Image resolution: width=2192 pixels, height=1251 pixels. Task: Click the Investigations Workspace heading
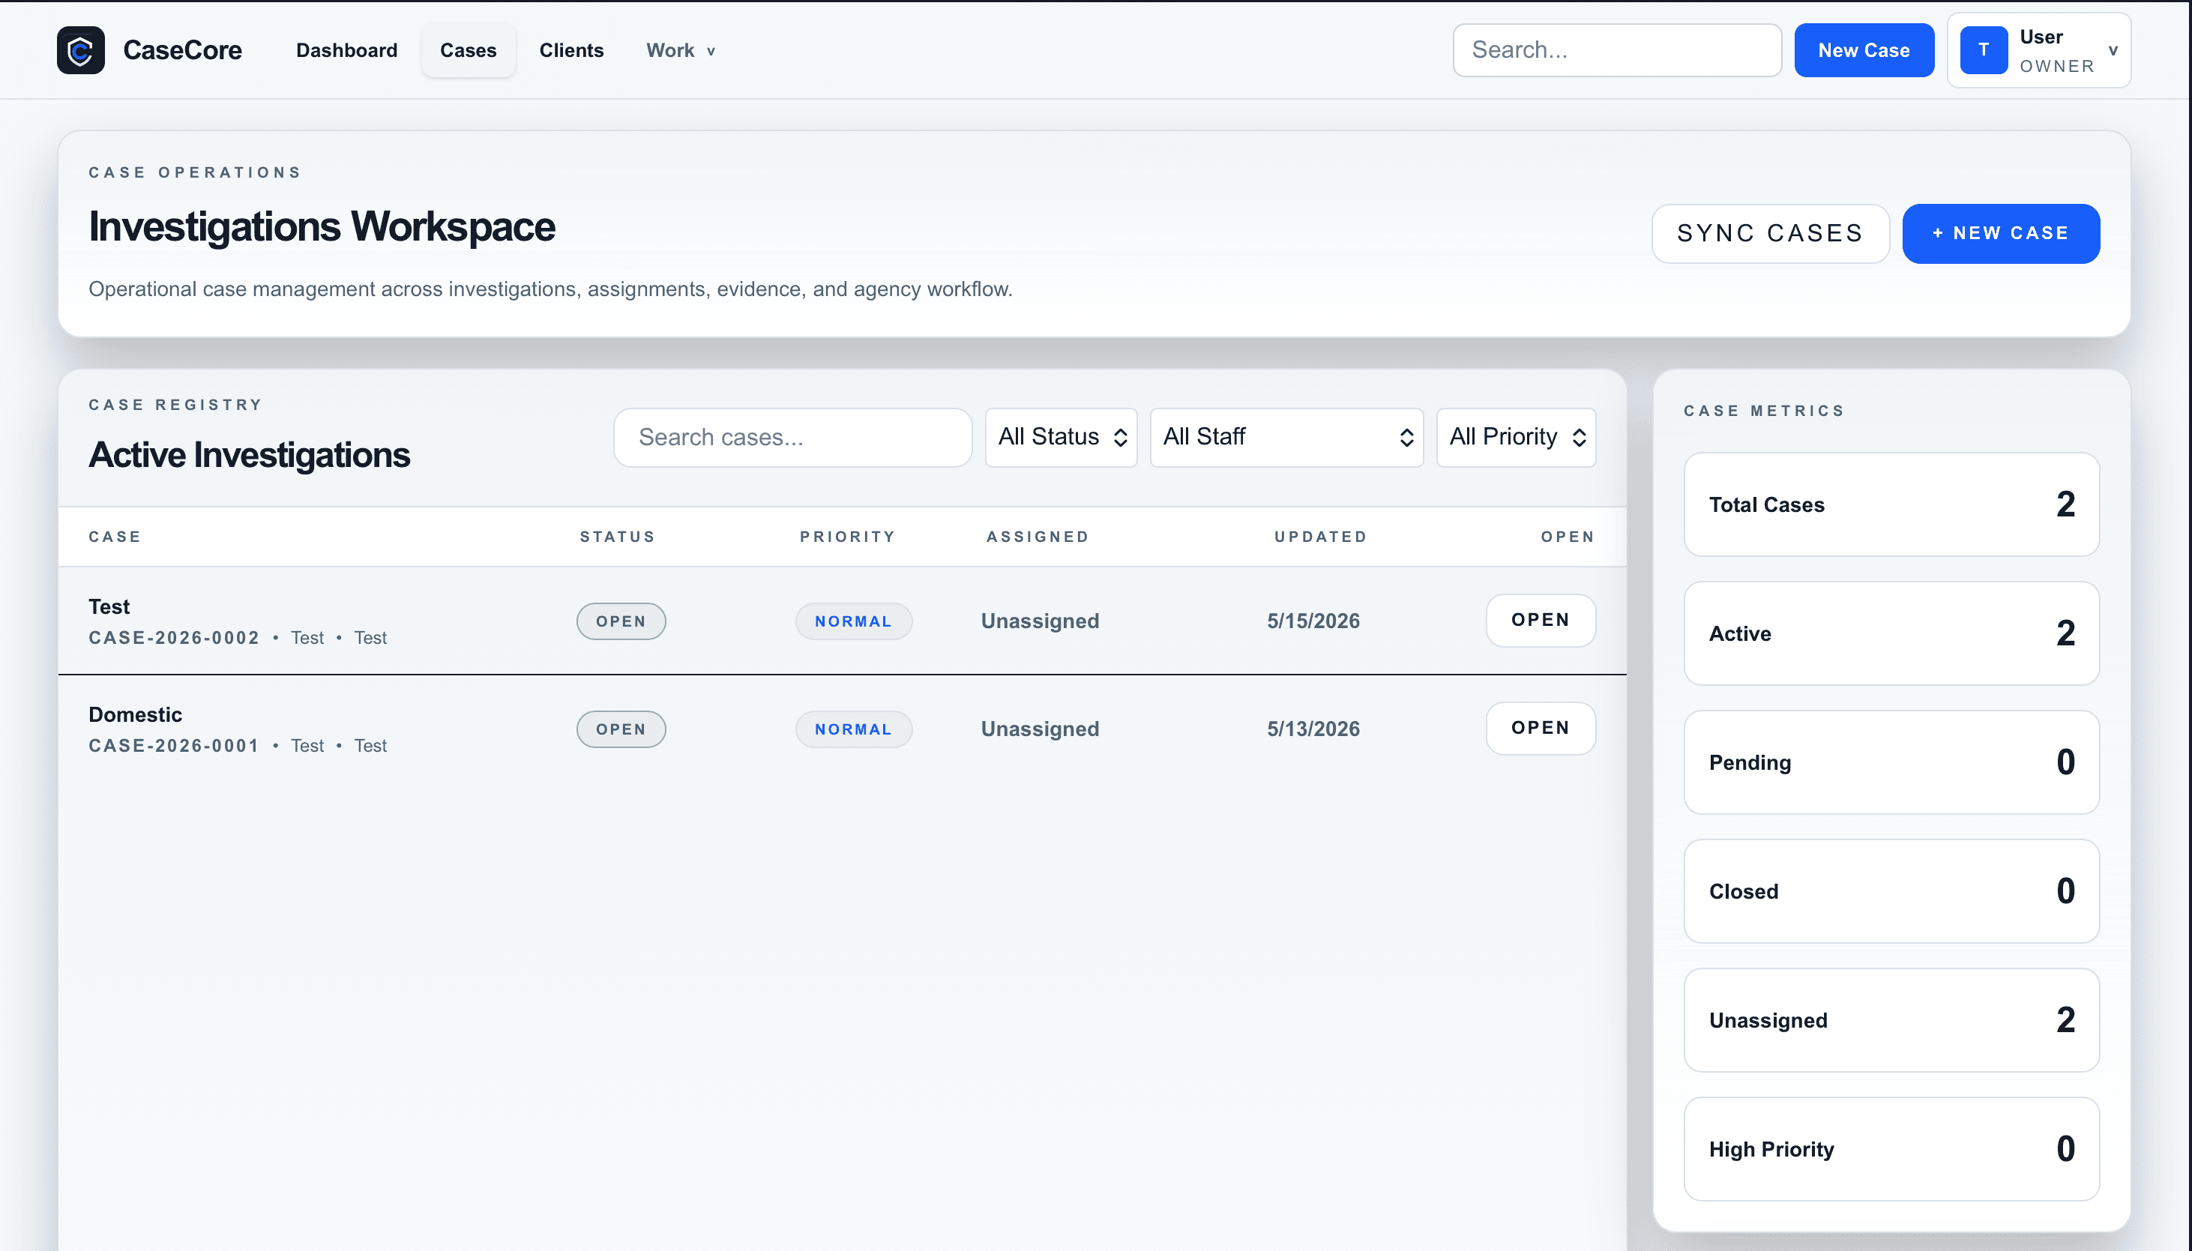(x=322, y=227)
